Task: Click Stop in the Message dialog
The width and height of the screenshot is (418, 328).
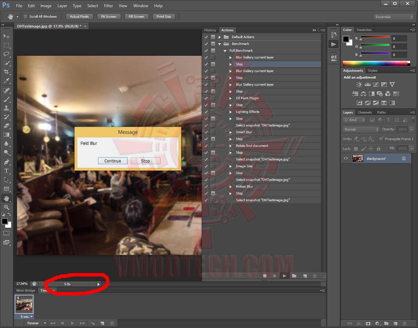Action: coord(146,161)
